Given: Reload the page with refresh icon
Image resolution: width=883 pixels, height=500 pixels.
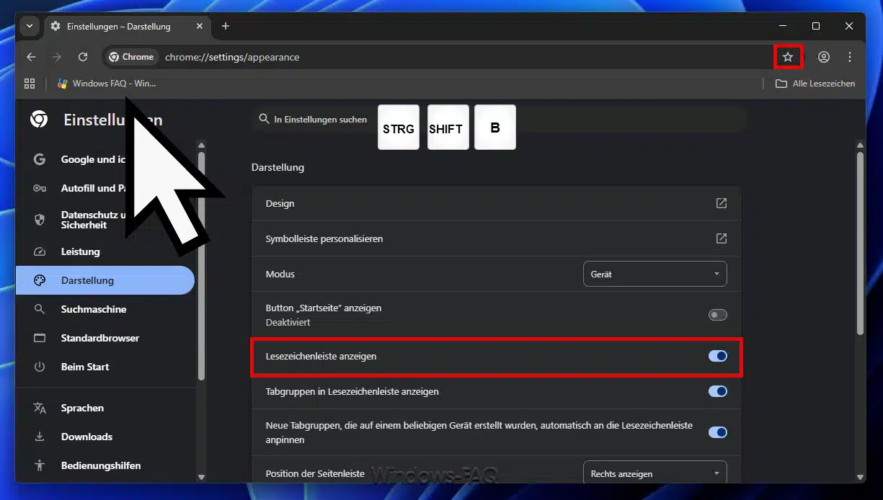Looking at the screenshot, I should 83,57.
